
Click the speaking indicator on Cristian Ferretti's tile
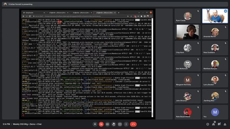pos(225,11)
